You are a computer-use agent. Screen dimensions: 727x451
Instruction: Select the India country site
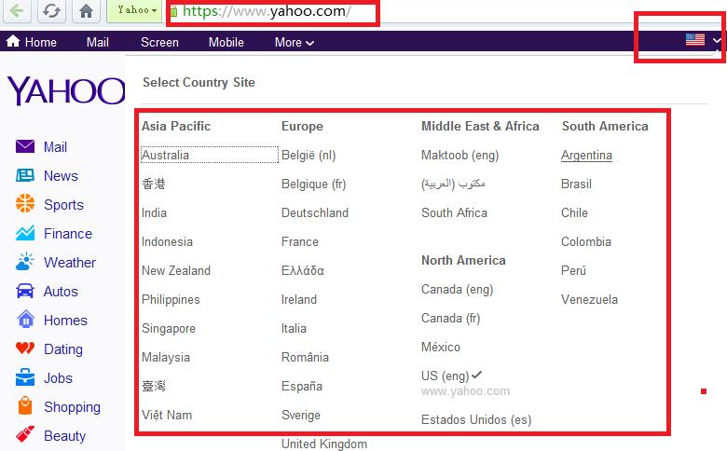point(154,212)
